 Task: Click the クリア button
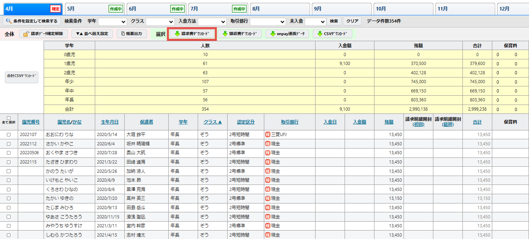coord(352,21)
